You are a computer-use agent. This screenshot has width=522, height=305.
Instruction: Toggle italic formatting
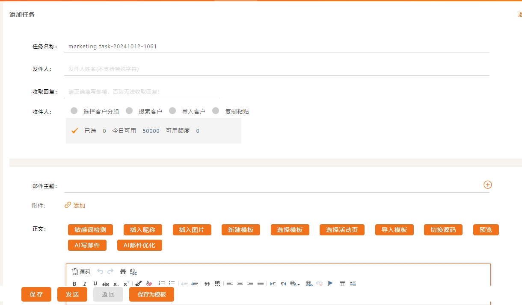coord(85,284)
